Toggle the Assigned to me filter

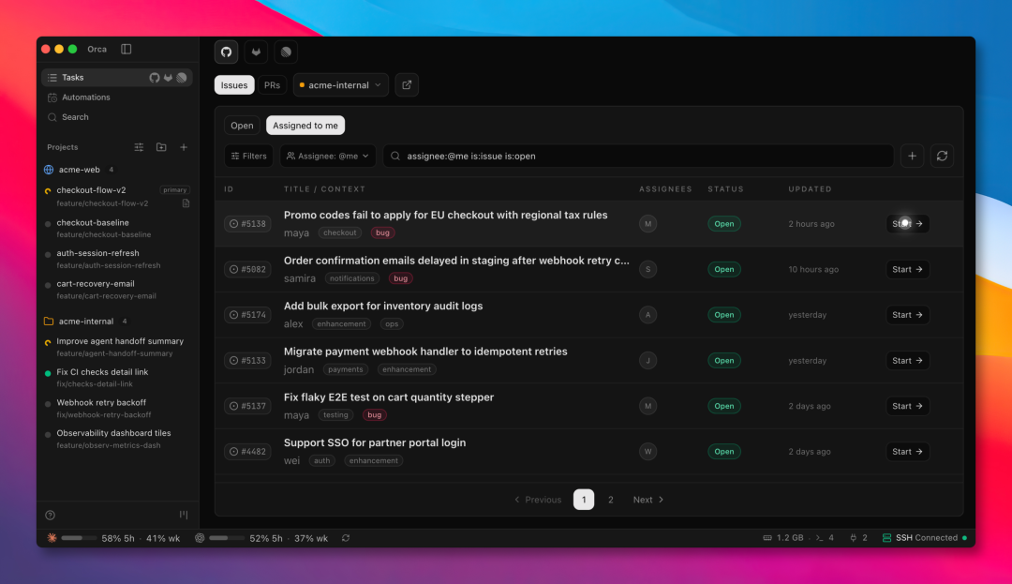pos(305,126)
